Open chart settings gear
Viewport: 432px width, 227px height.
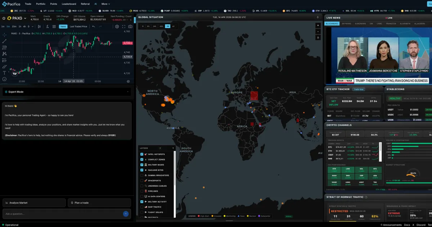[x=117, y=27]
